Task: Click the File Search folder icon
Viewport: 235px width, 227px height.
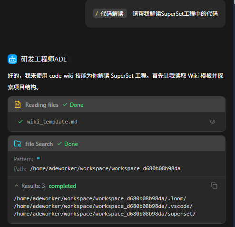Action: [18, 144]
